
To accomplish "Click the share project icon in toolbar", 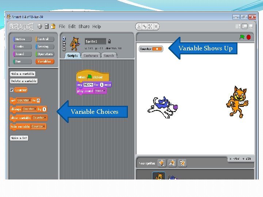I will (x=53, y=26).
